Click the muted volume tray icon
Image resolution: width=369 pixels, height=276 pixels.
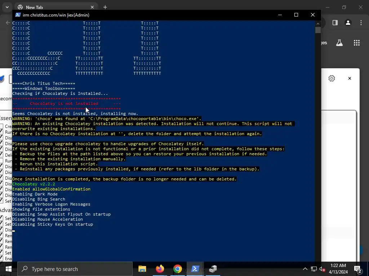tap(322, 269)
